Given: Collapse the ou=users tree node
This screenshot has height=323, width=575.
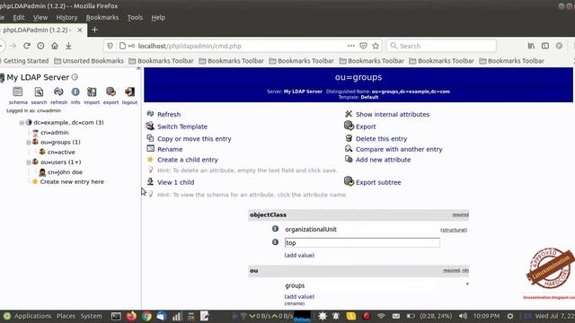Looking at the screenshot, I should [29, 161].
